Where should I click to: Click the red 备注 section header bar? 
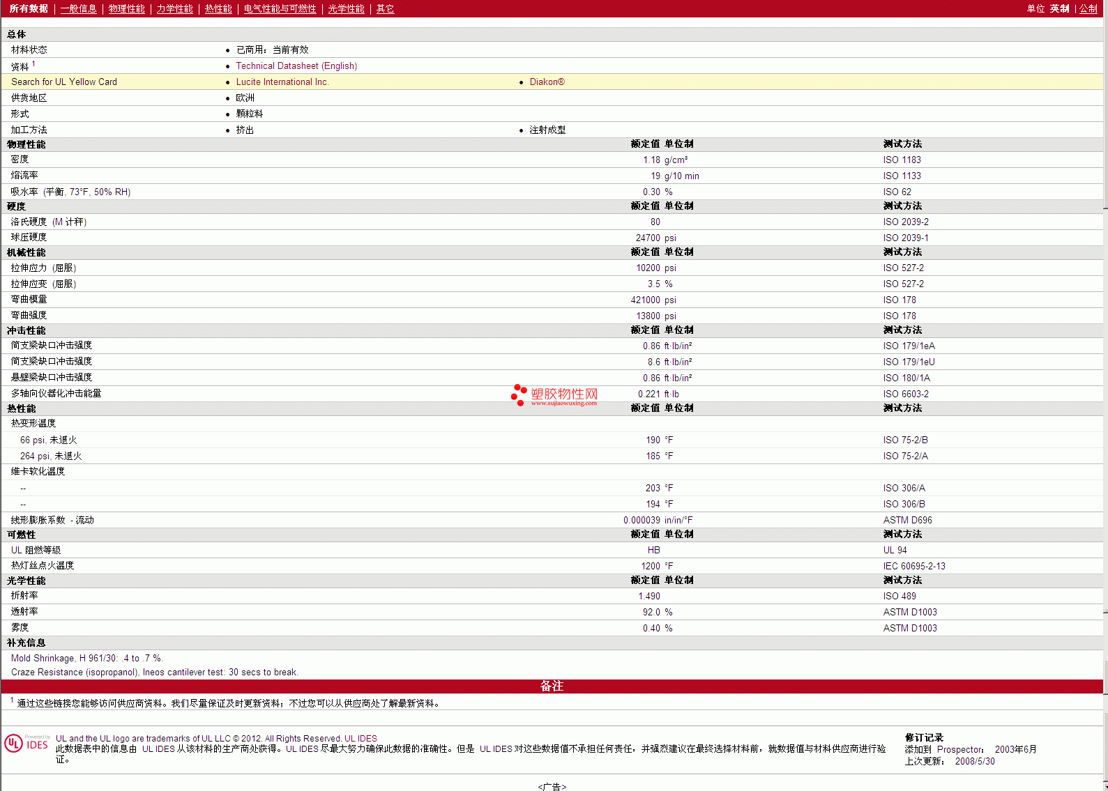[x=552, y=686]
